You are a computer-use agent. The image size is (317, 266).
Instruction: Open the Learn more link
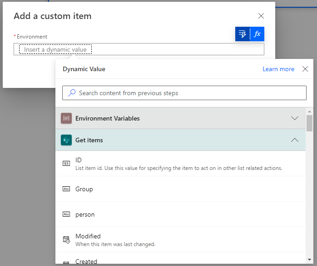coord(278,69)
